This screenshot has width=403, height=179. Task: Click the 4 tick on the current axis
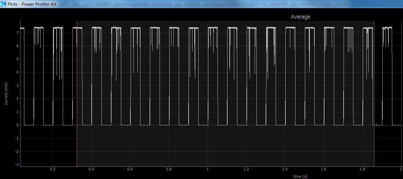point(17,72)
